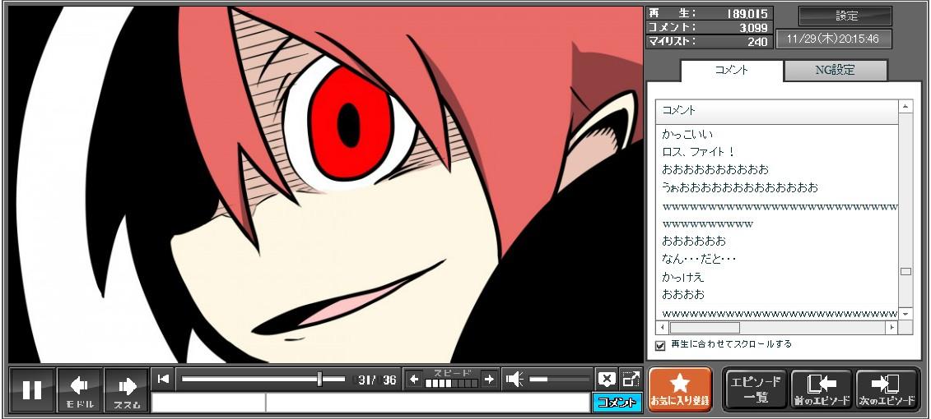The image size is (931, 419).
Task: Mute the audio using speaker icon
Action: click(514, 379)
